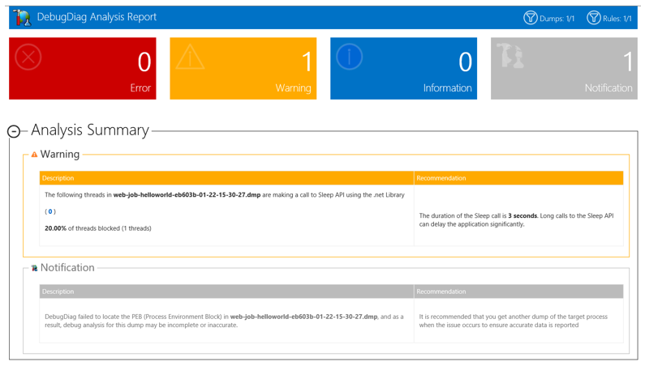Click the icon in gray Notification tile

click(510, 56)
